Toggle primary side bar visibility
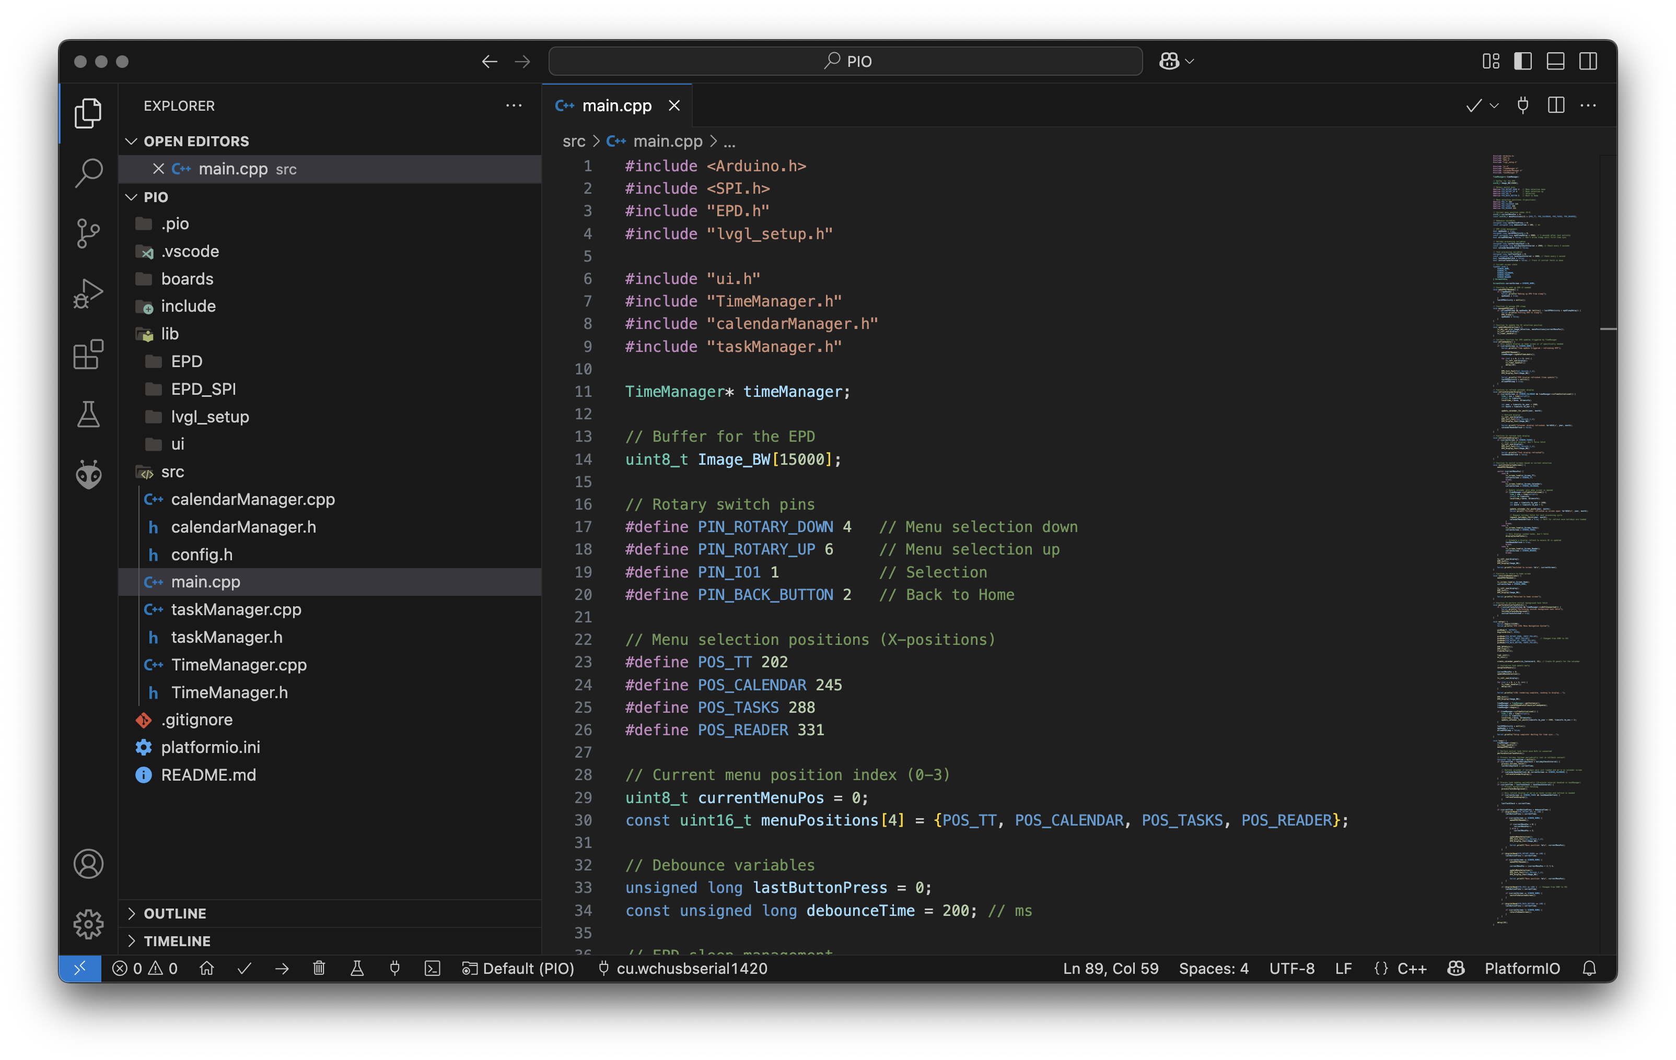This screenshot has width=1676, height=1060. (x=1522, y=61)
